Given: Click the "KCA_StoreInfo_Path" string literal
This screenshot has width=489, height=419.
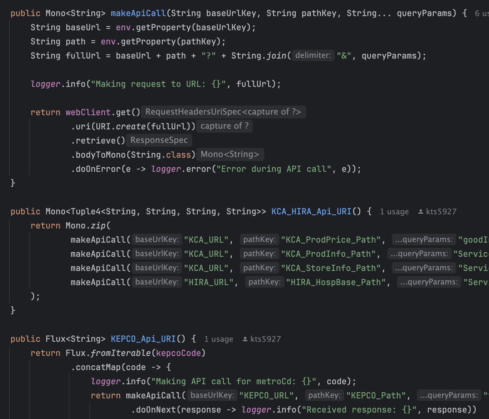Looking at the screenshot, I should coord(331,268).
